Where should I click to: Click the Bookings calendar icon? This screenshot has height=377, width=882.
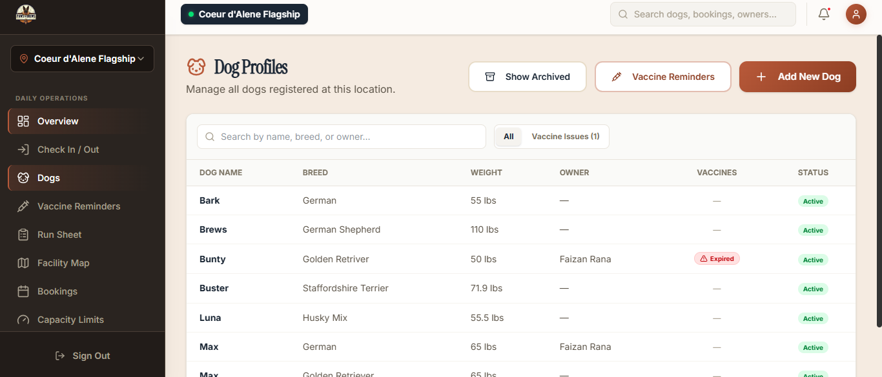click(24, 291)
